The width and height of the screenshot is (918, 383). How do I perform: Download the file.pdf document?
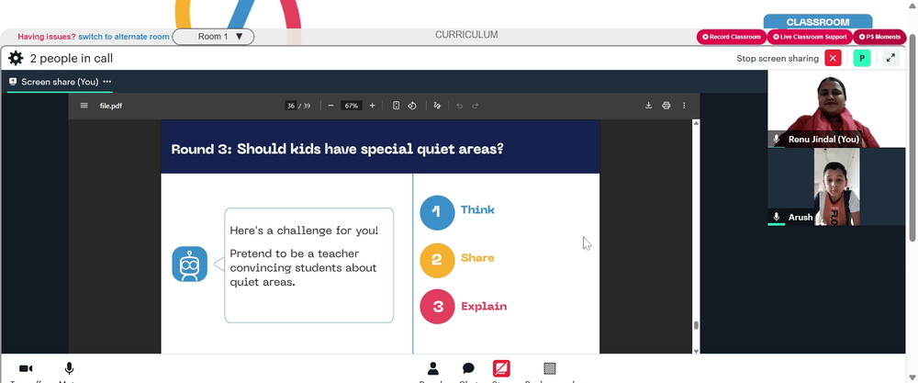649,106
